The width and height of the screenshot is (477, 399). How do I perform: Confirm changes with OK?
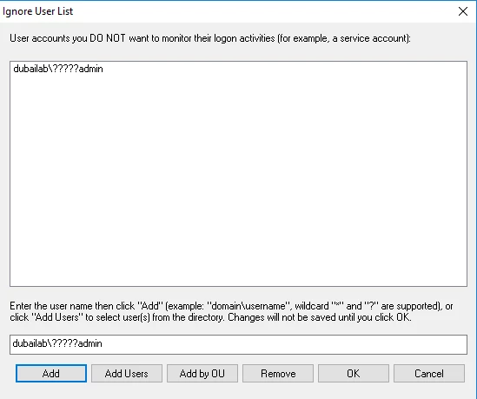click(354, 373)
